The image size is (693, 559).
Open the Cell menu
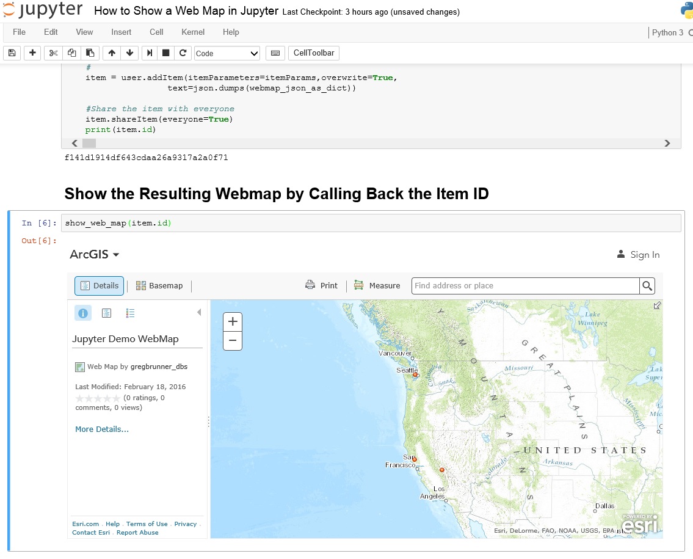156,32
